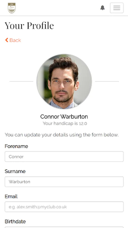Click the divider line left of photo
This screenshot has width=128, height=228.
click(21, 81)
